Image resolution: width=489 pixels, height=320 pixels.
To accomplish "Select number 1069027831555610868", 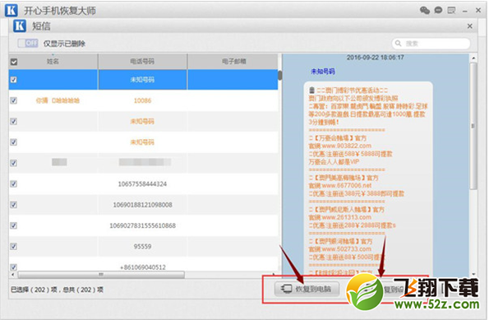I will click(x=142, y=225).
